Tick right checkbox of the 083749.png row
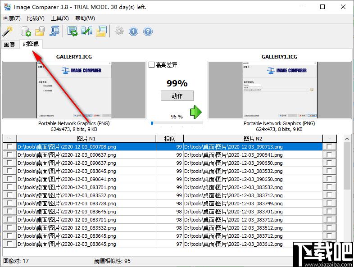 (329, 204)
